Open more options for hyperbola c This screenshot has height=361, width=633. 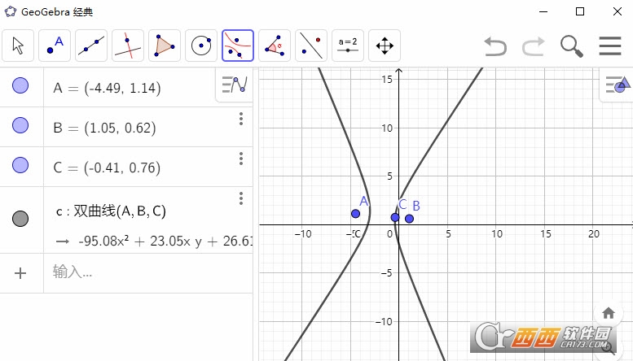[240, 198]
